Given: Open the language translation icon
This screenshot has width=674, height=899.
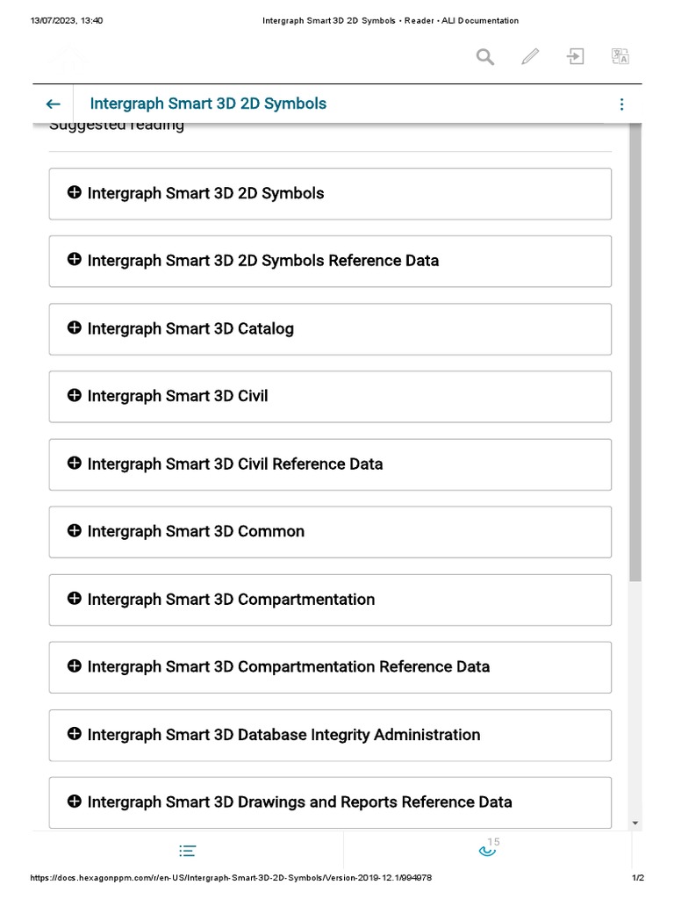Looking at the screenshot, I should click(x=620, y=57).
